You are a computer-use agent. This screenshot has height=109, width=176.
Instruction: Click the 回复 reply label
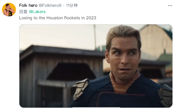point(23,12)
